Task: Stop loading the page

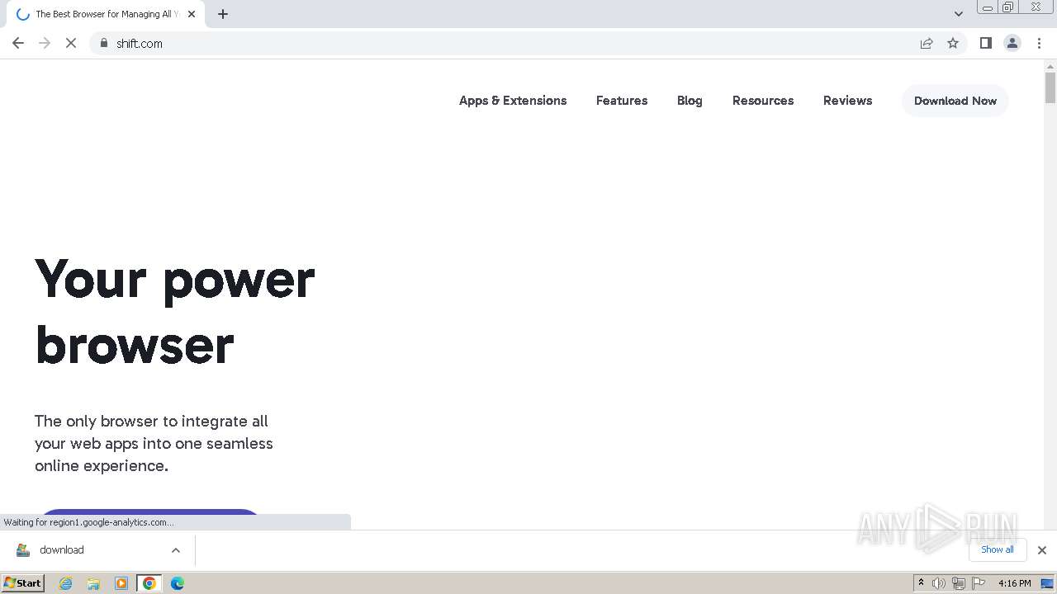Action: (71, 43)
